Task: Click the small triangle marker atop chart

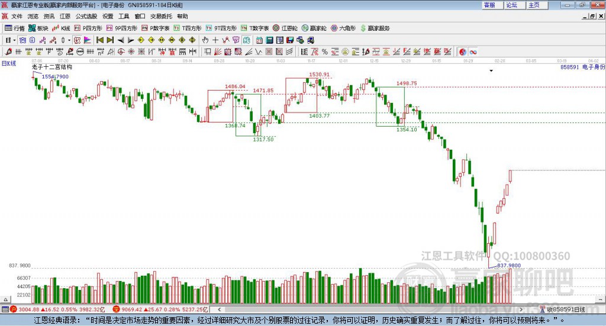Action: pyautogui.click(x=491, y=70)
